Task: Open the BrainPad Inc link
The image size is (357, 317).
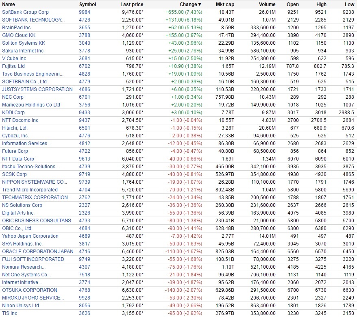Action: click(x=16, y=28)
